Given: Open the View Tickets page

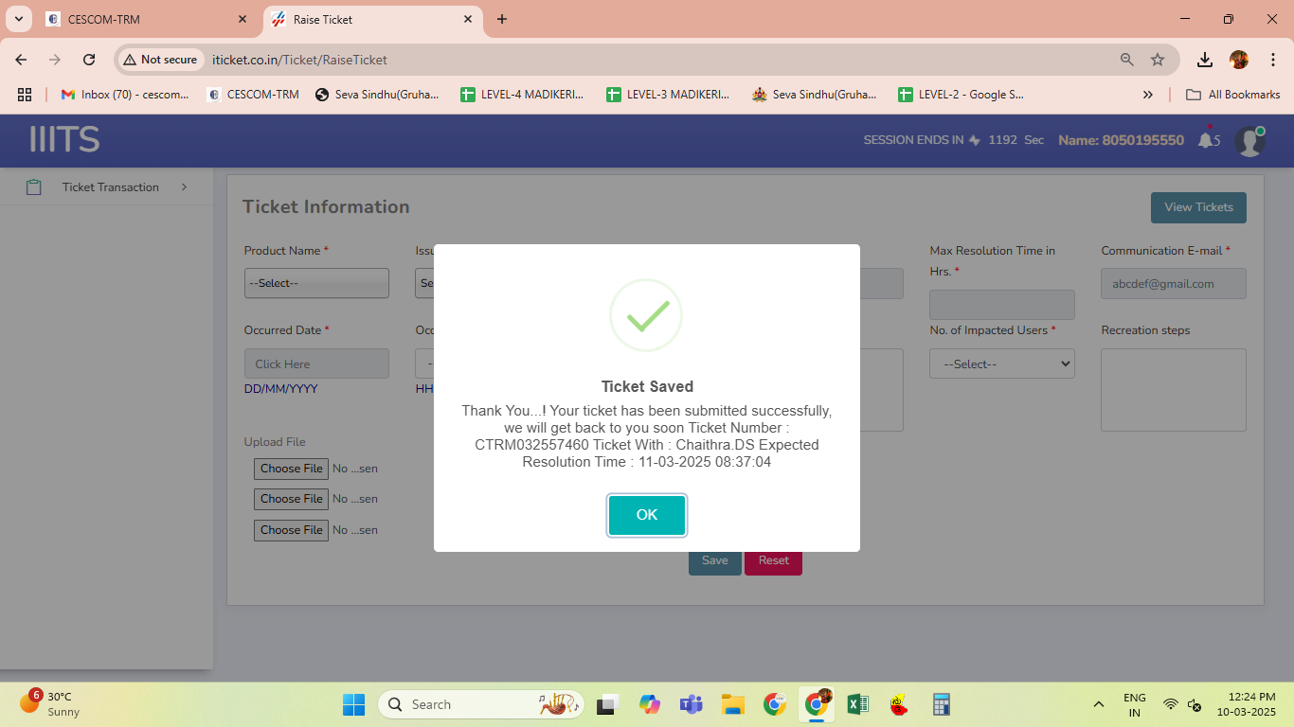Looking at the screenshot, I should point(1198,207).
